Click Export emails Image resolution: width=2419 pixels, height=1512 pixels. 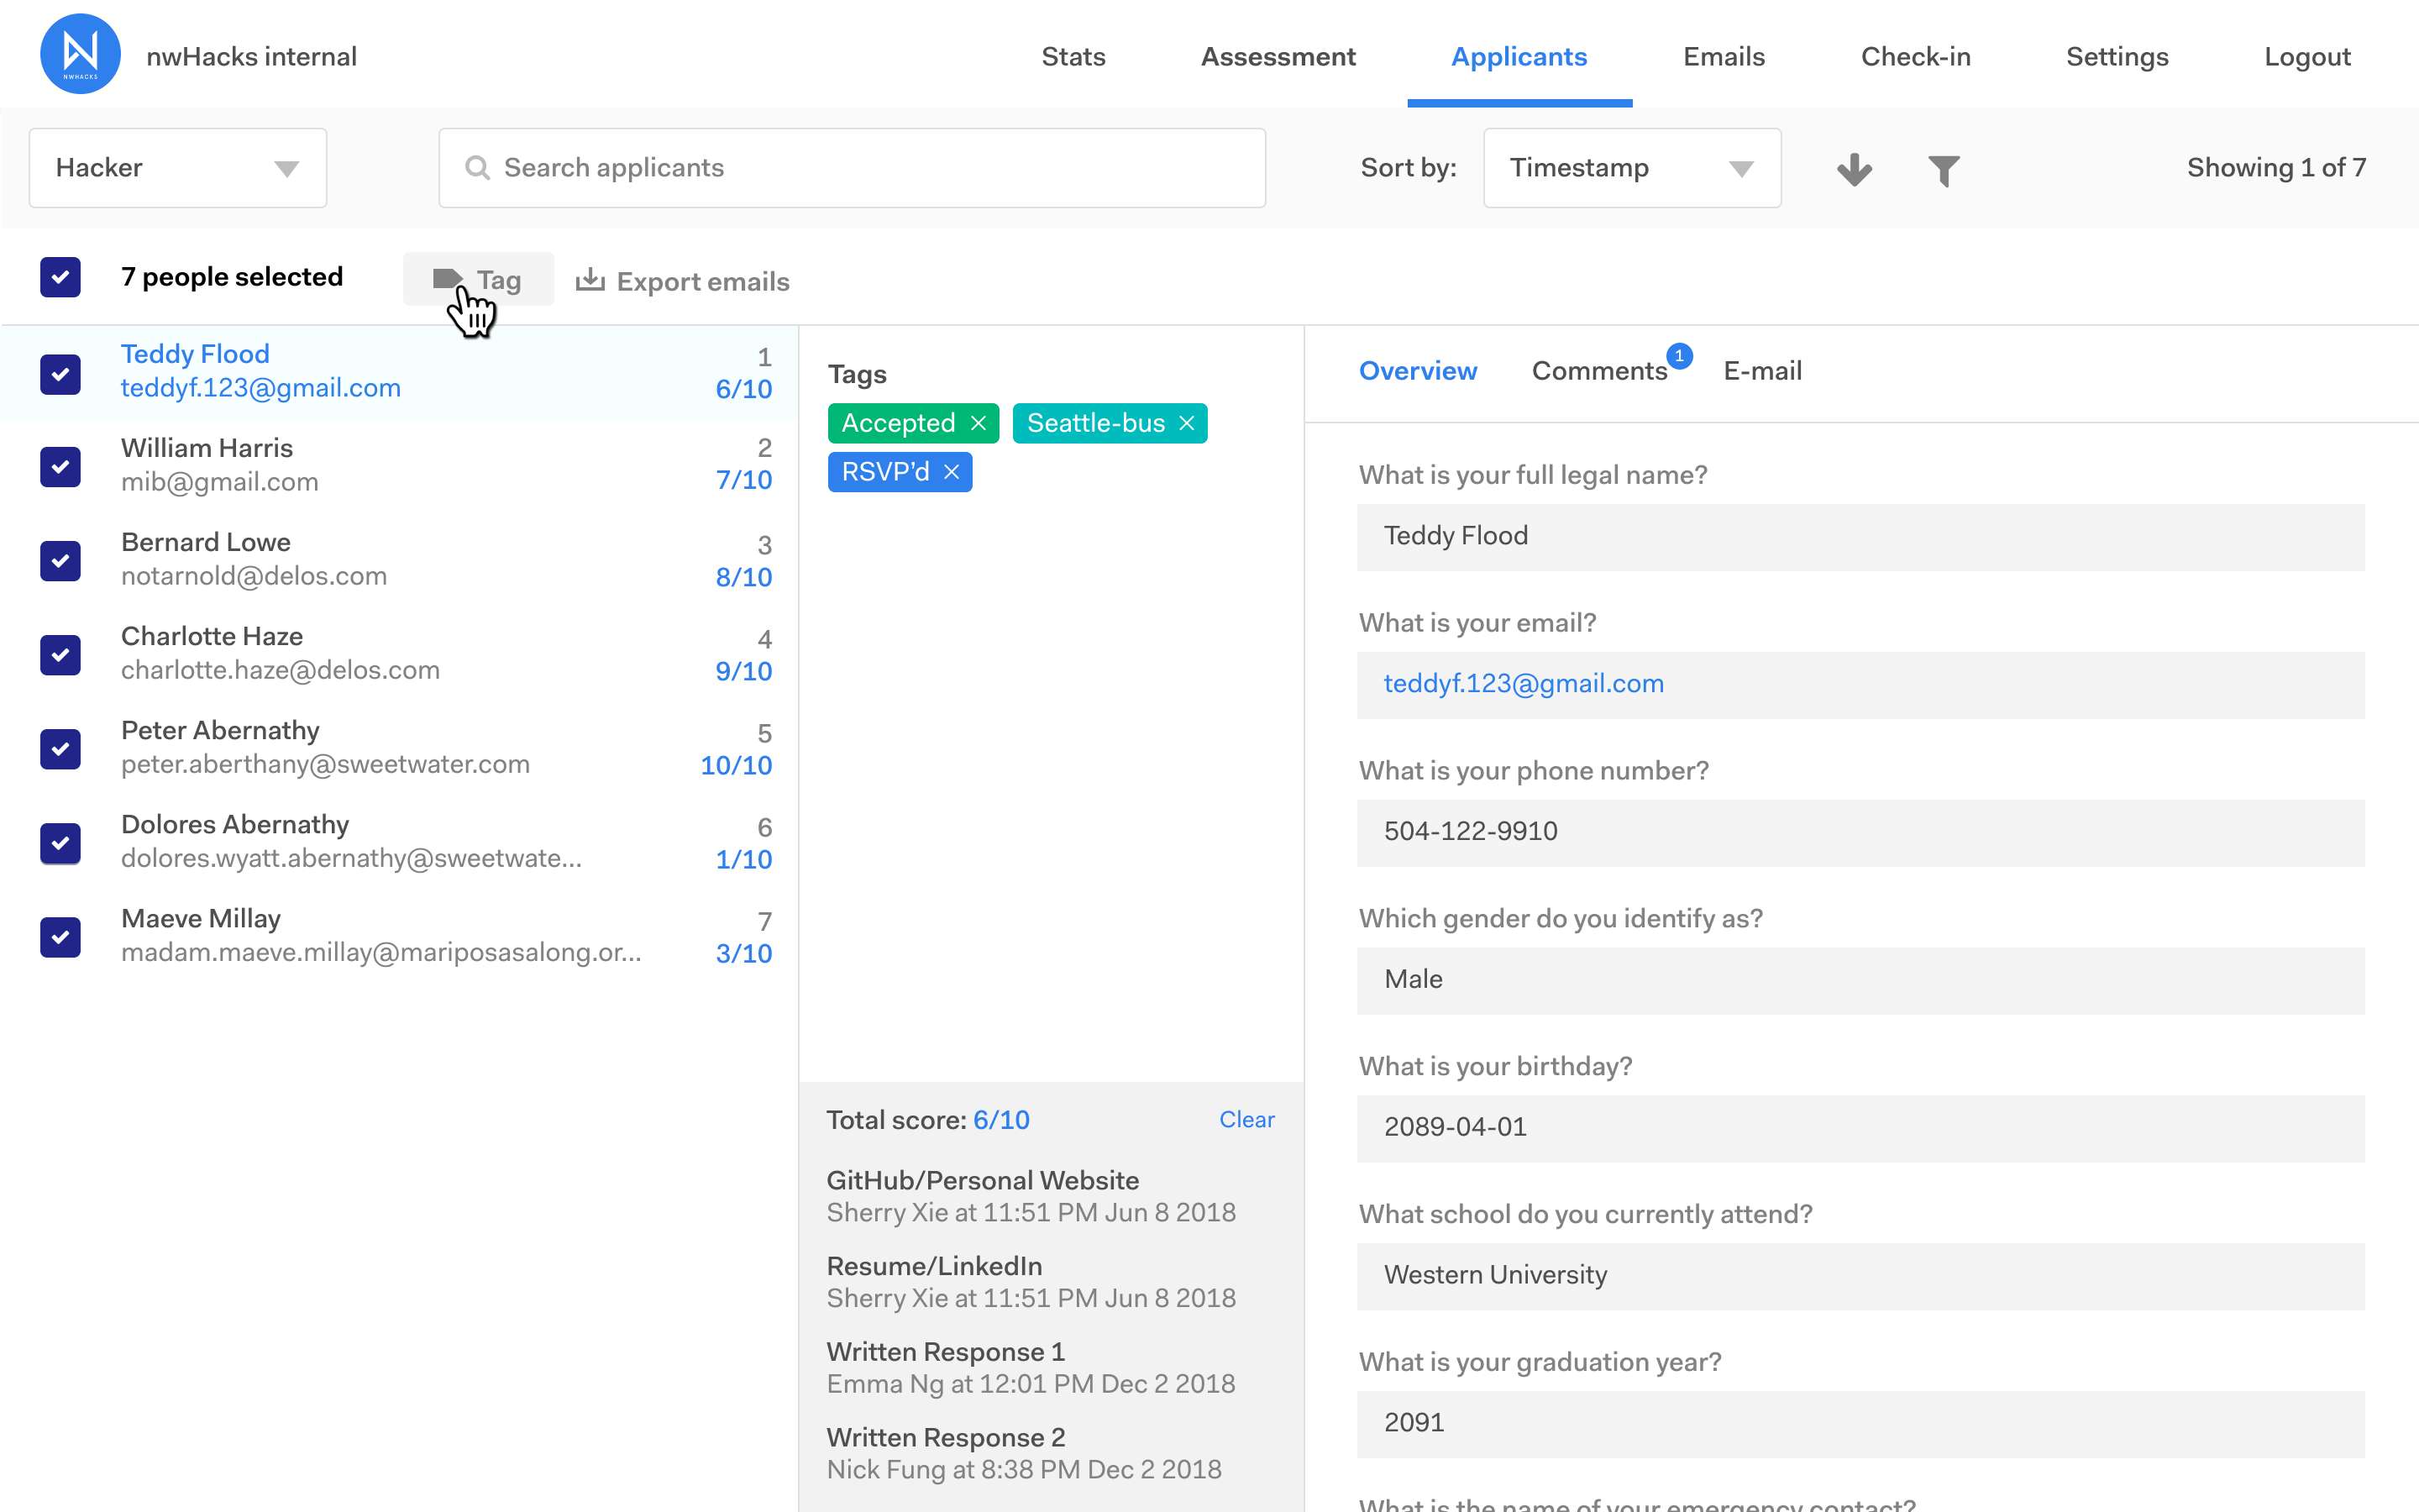(x=683, y=281)
